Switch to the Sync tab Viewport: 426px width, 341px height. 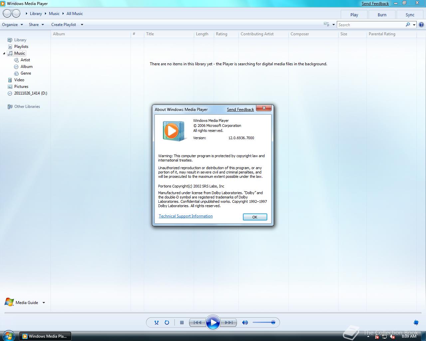point(410,15)
